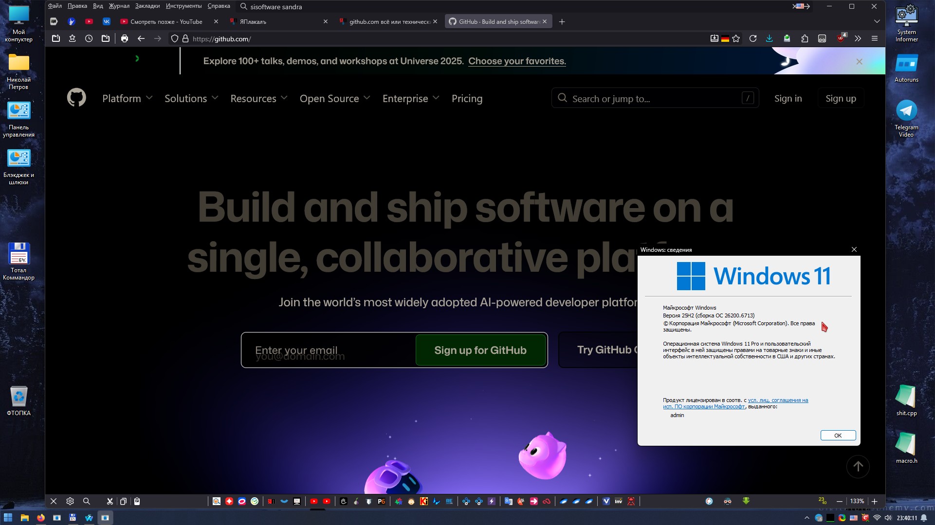This screenshot has height=525, width=935.
Task: Select the Тотал Коммандор desktop shortcut
Action: [18, 262]
